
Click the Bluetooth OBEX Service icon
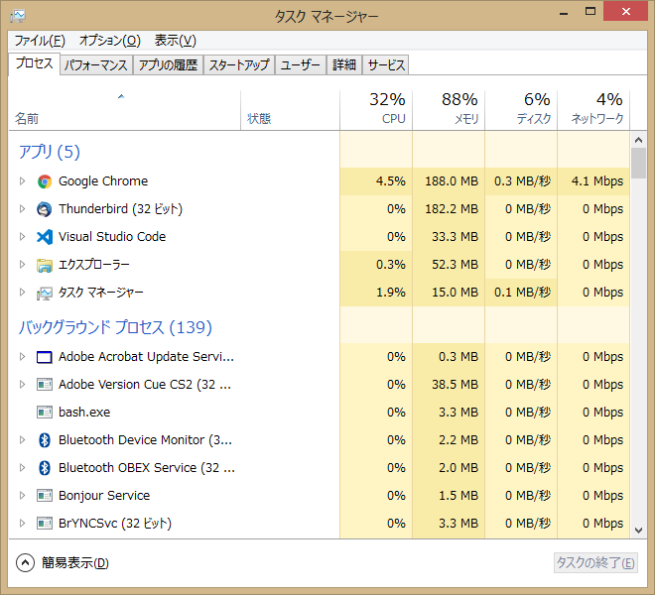tap(45, 468)
